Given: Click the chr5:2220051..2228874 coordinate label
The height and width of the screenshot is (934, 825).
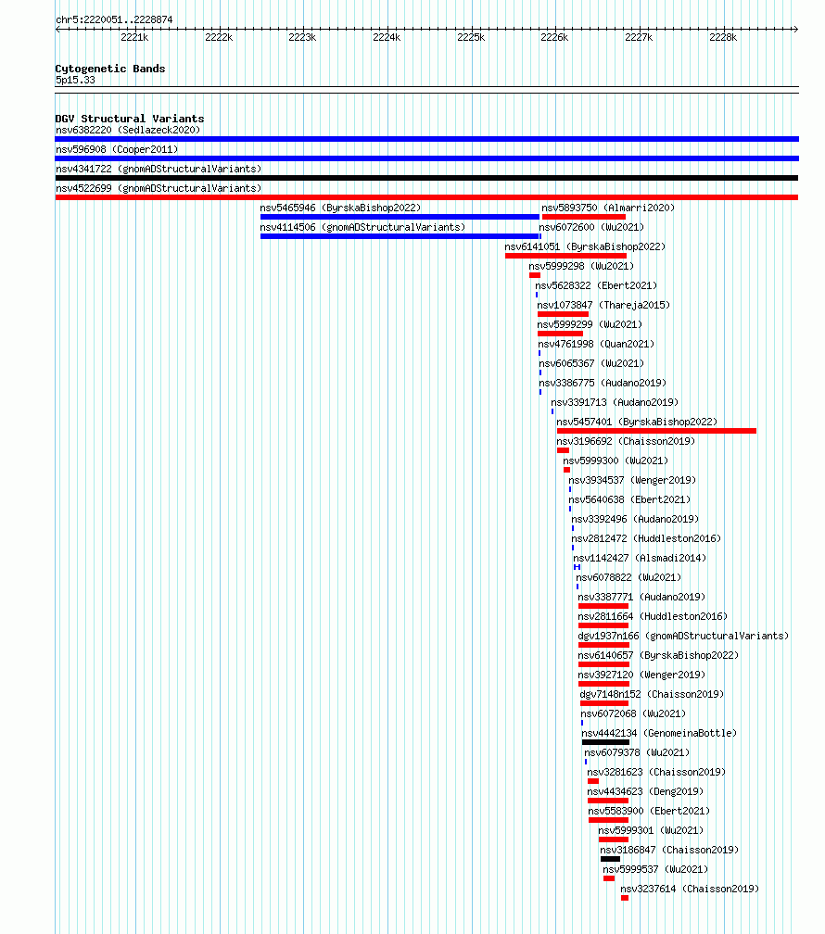Looking at the screenshot, I should [x=114, y=19].
